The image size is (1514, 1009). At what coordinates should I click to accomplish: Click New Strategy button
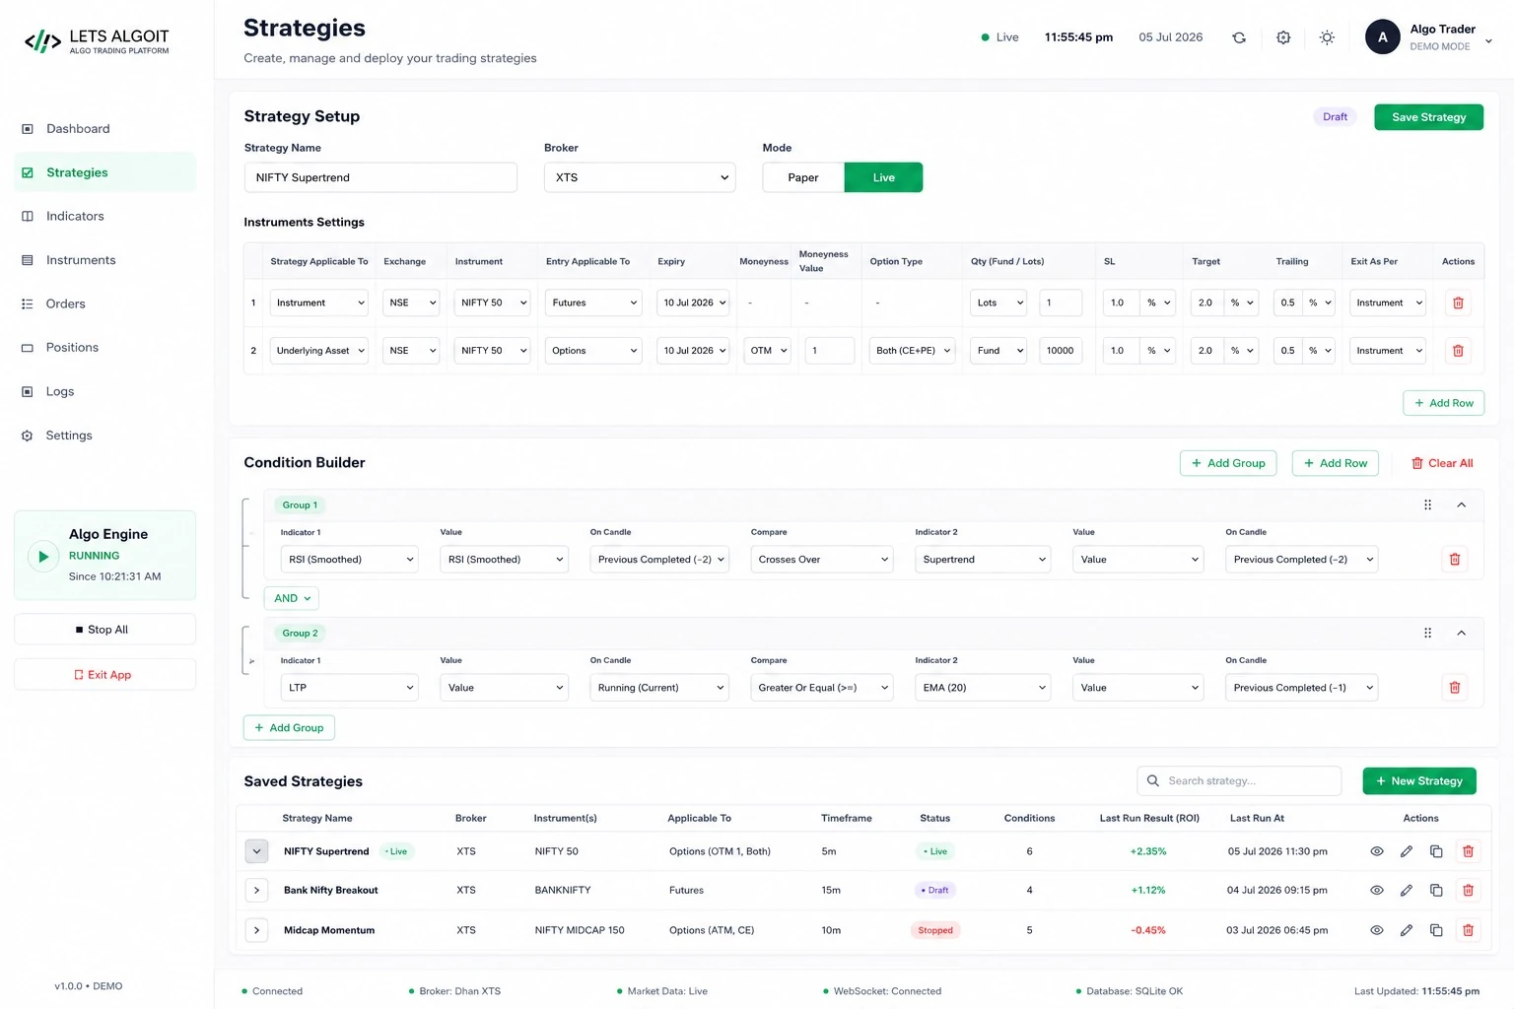click(x=1419, y=781)
